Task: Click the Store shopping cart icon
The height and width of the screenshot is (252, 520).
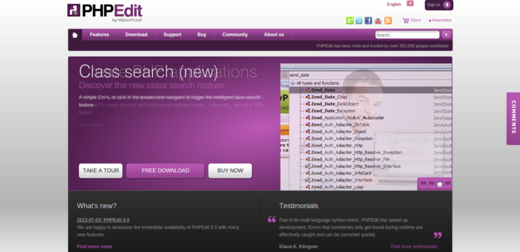Action: (405, 21)
